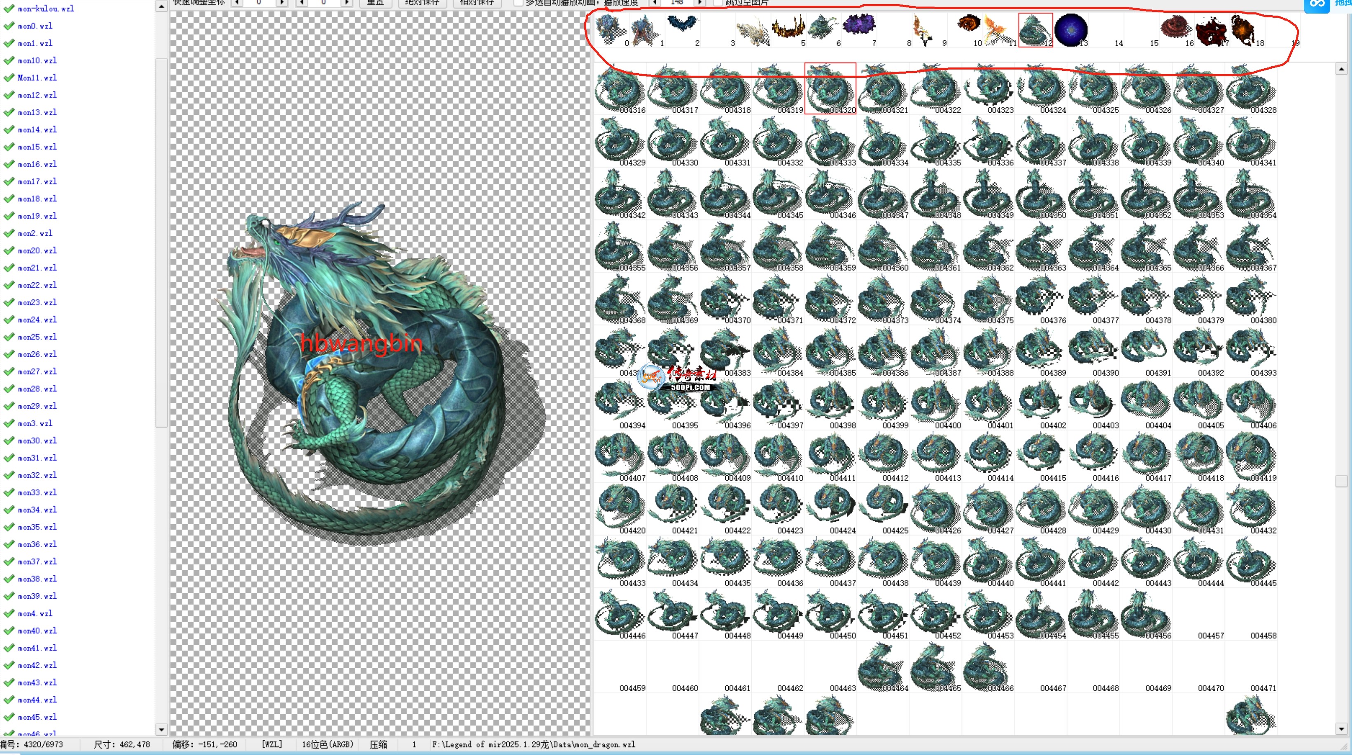Click mon_dragon.wzl file path in status bar
1352x755 pixels.
pos(533,744)
